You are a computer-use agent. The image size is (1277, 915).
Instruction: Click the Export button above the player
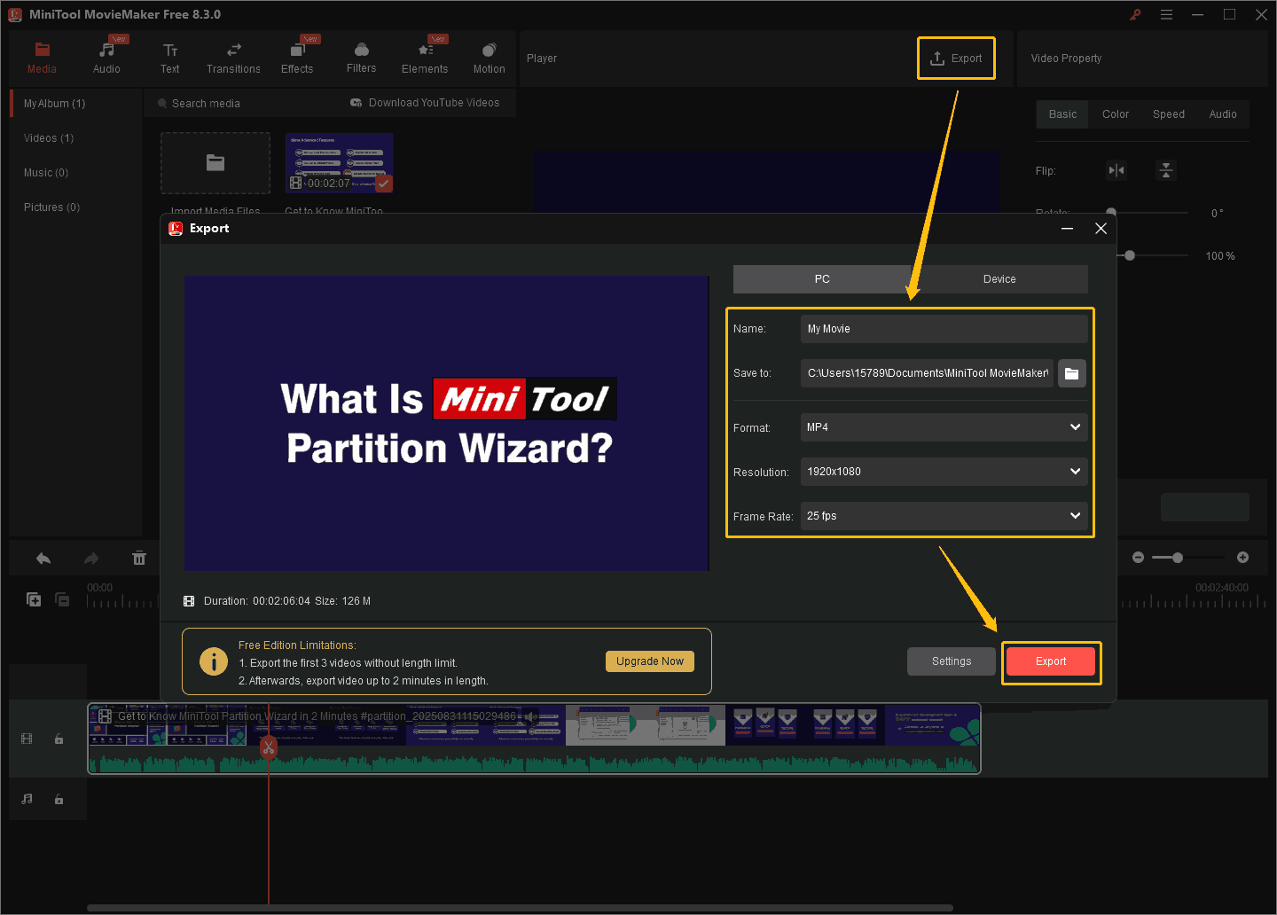point(956,59)
